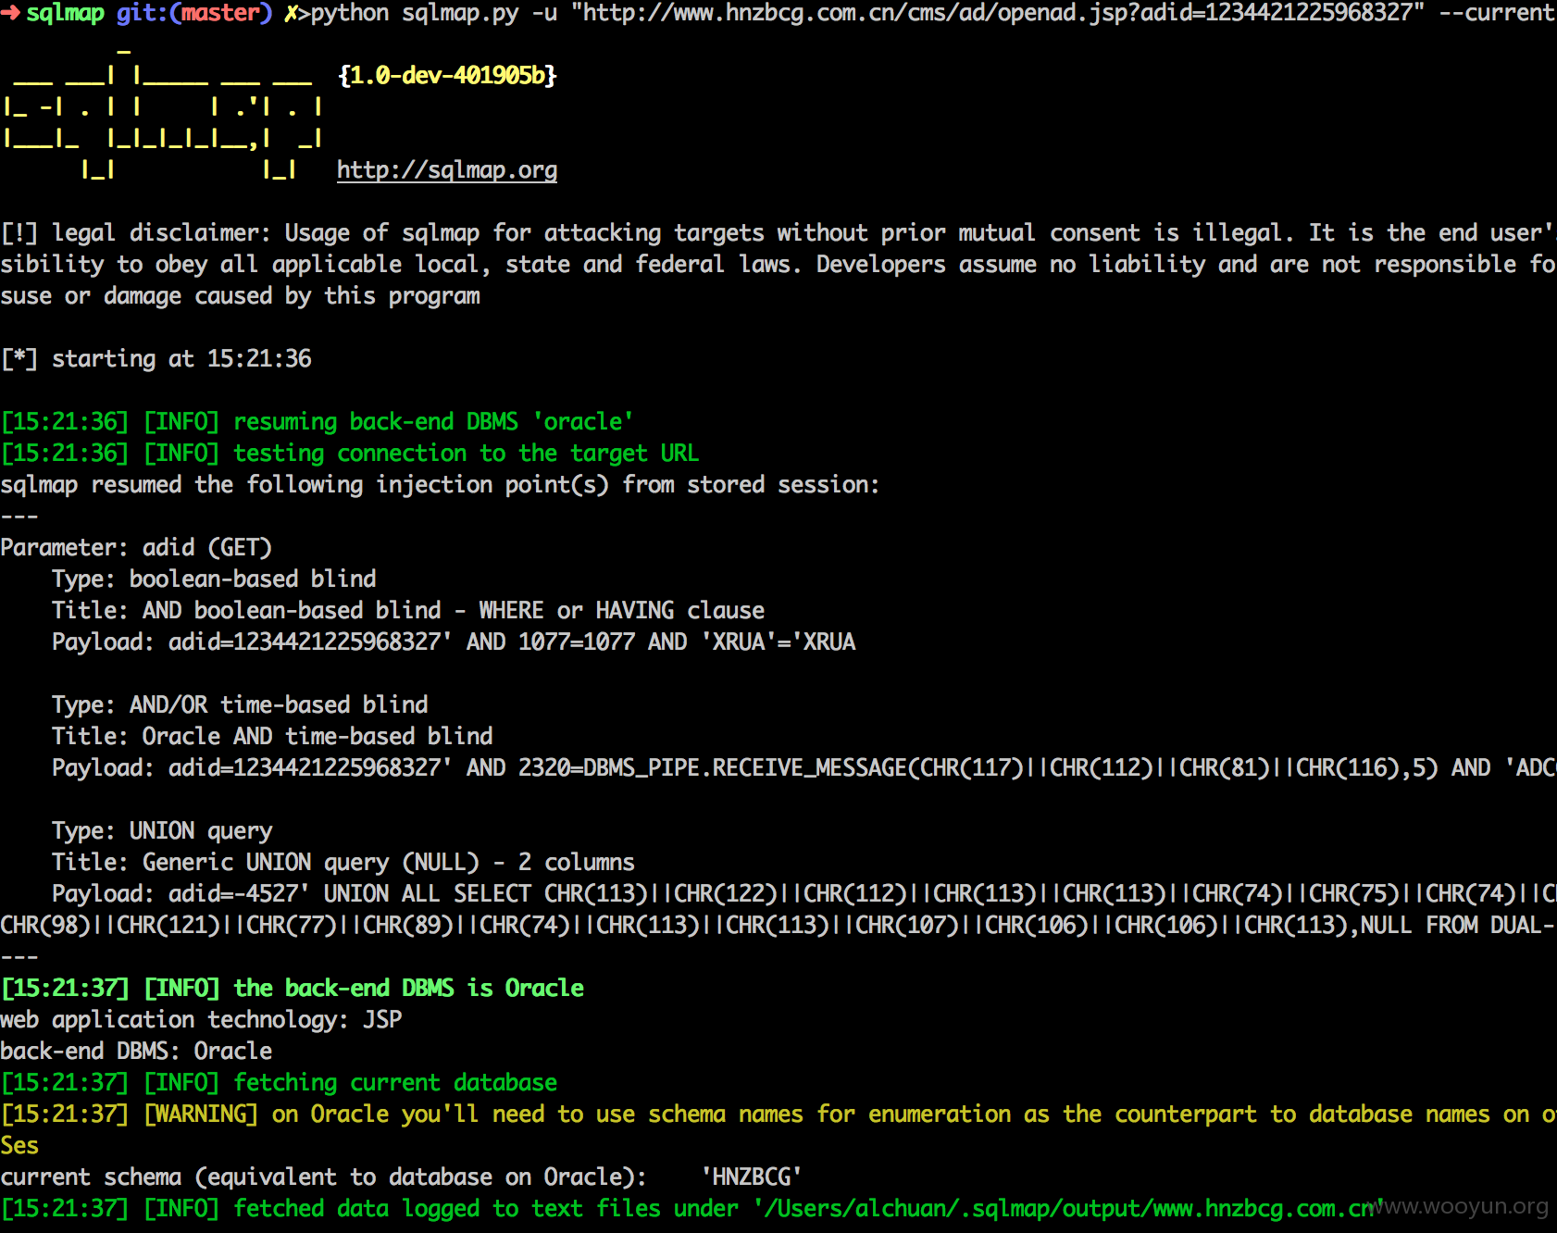Click 'sqlmap resumed the following injection point(s)' line
The width and height of the screenshot is (1557, 1233).
[x=441, y=484]
